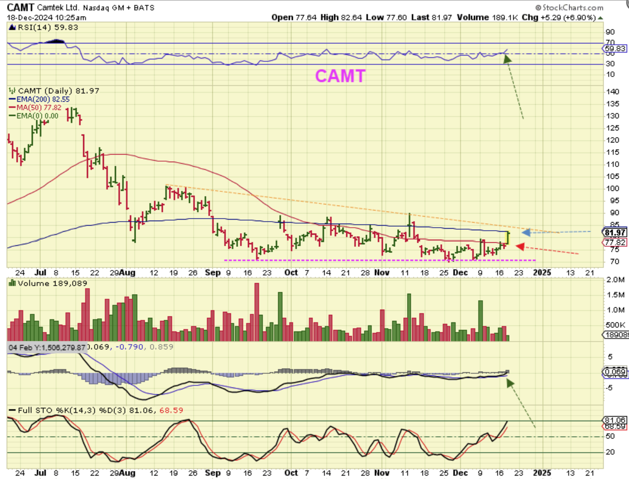Click the 68.59 stochastic %D tag on right axis
This screenshot has height=479, width=629.
click(x=615, y=427)
